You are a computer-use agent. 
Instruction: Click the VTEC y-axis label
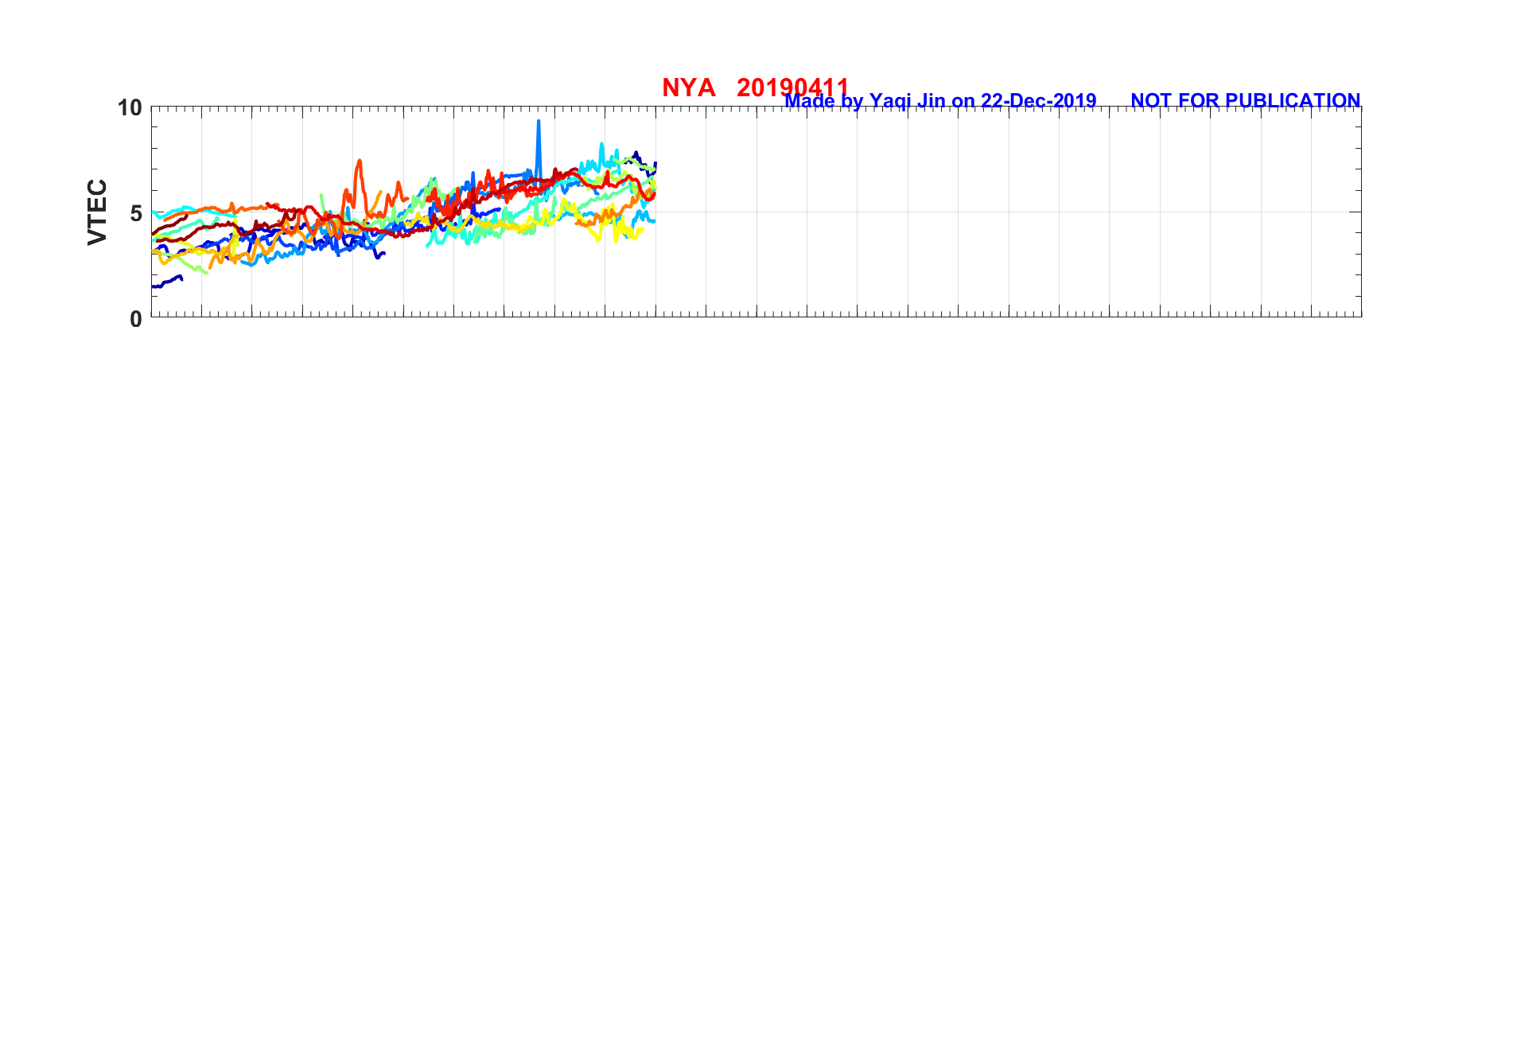tap(97, 212)
